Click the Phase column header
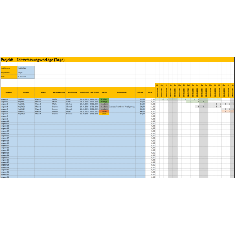235x235 pixels. click(x=43, y=92)
